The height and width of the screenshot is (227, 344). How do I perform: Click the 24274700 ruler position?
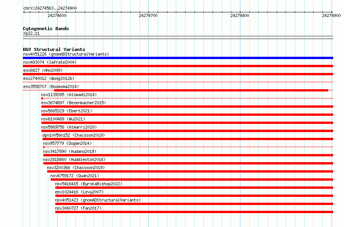(x=148, y=15)
